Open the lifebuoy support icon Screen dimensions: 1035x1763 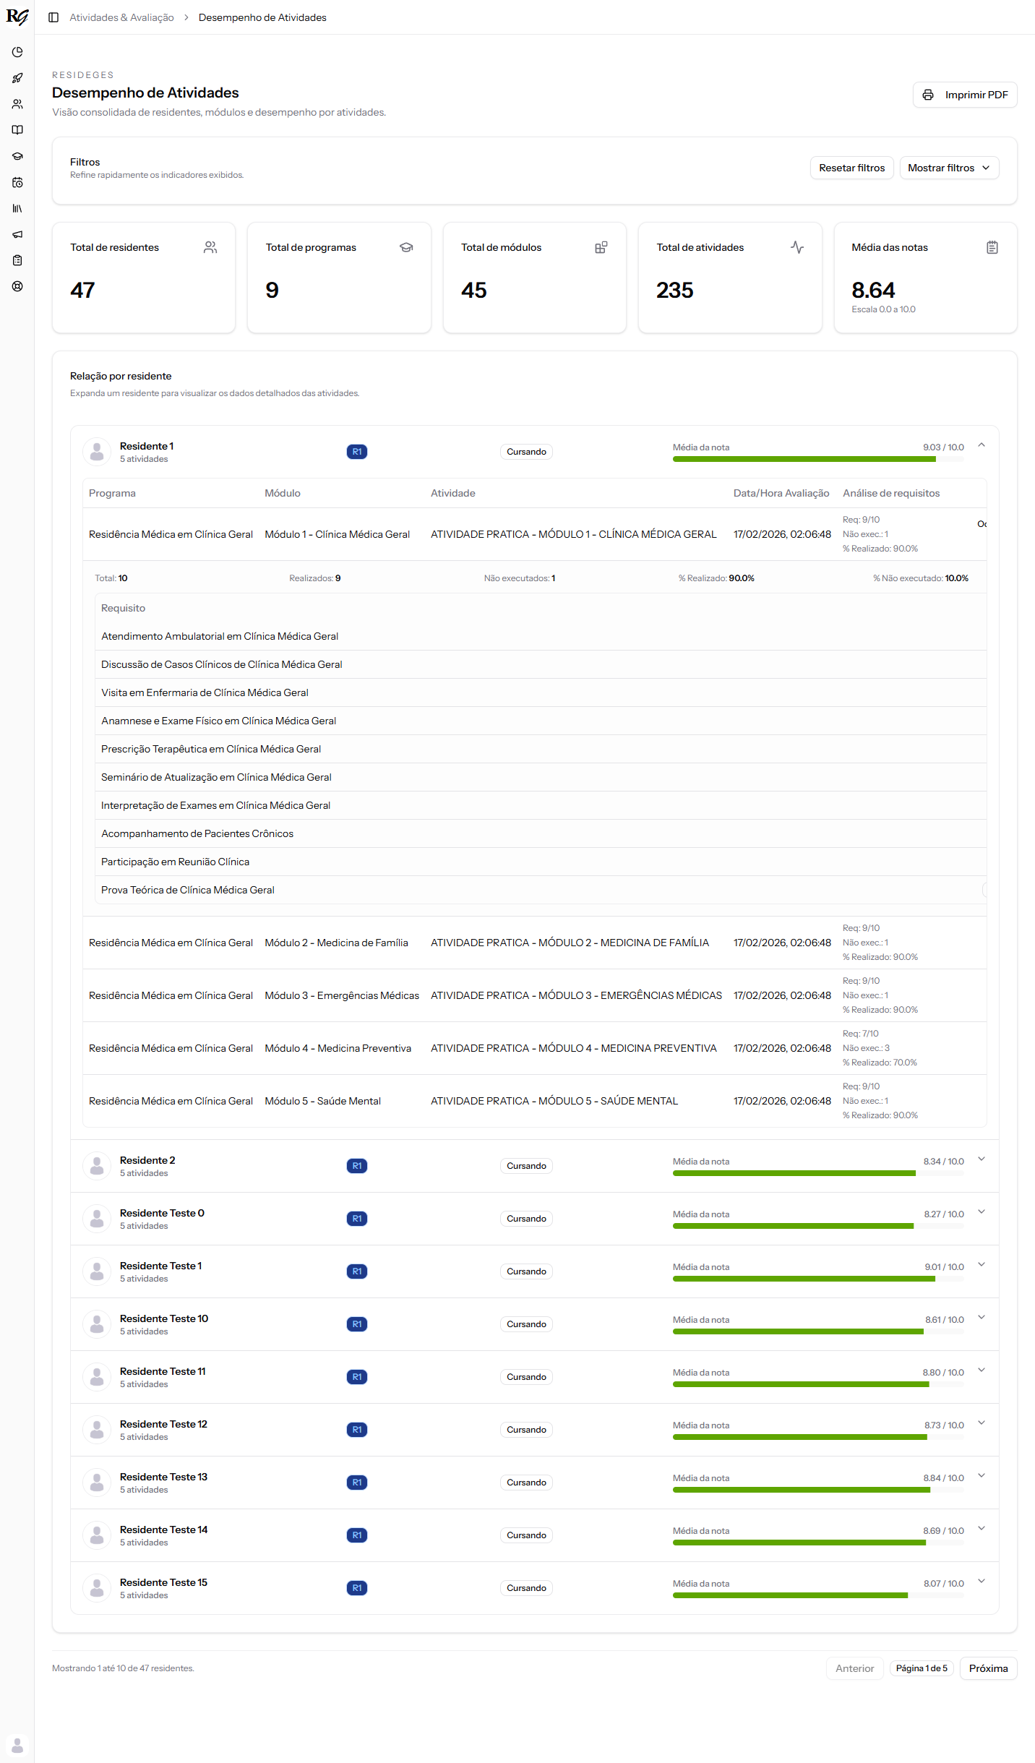tap(17, 286)
